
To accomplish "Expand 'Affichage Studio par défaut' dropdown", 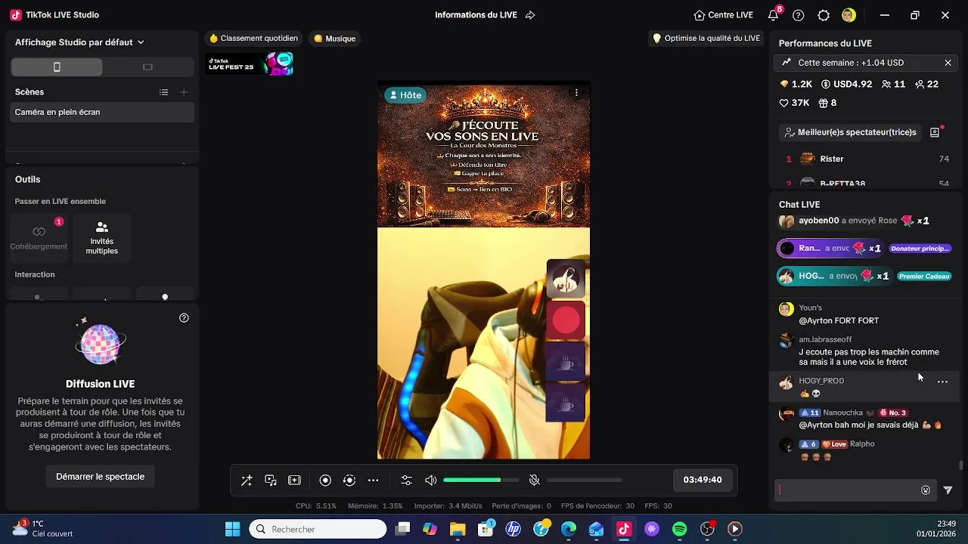I will coord(79,42).
